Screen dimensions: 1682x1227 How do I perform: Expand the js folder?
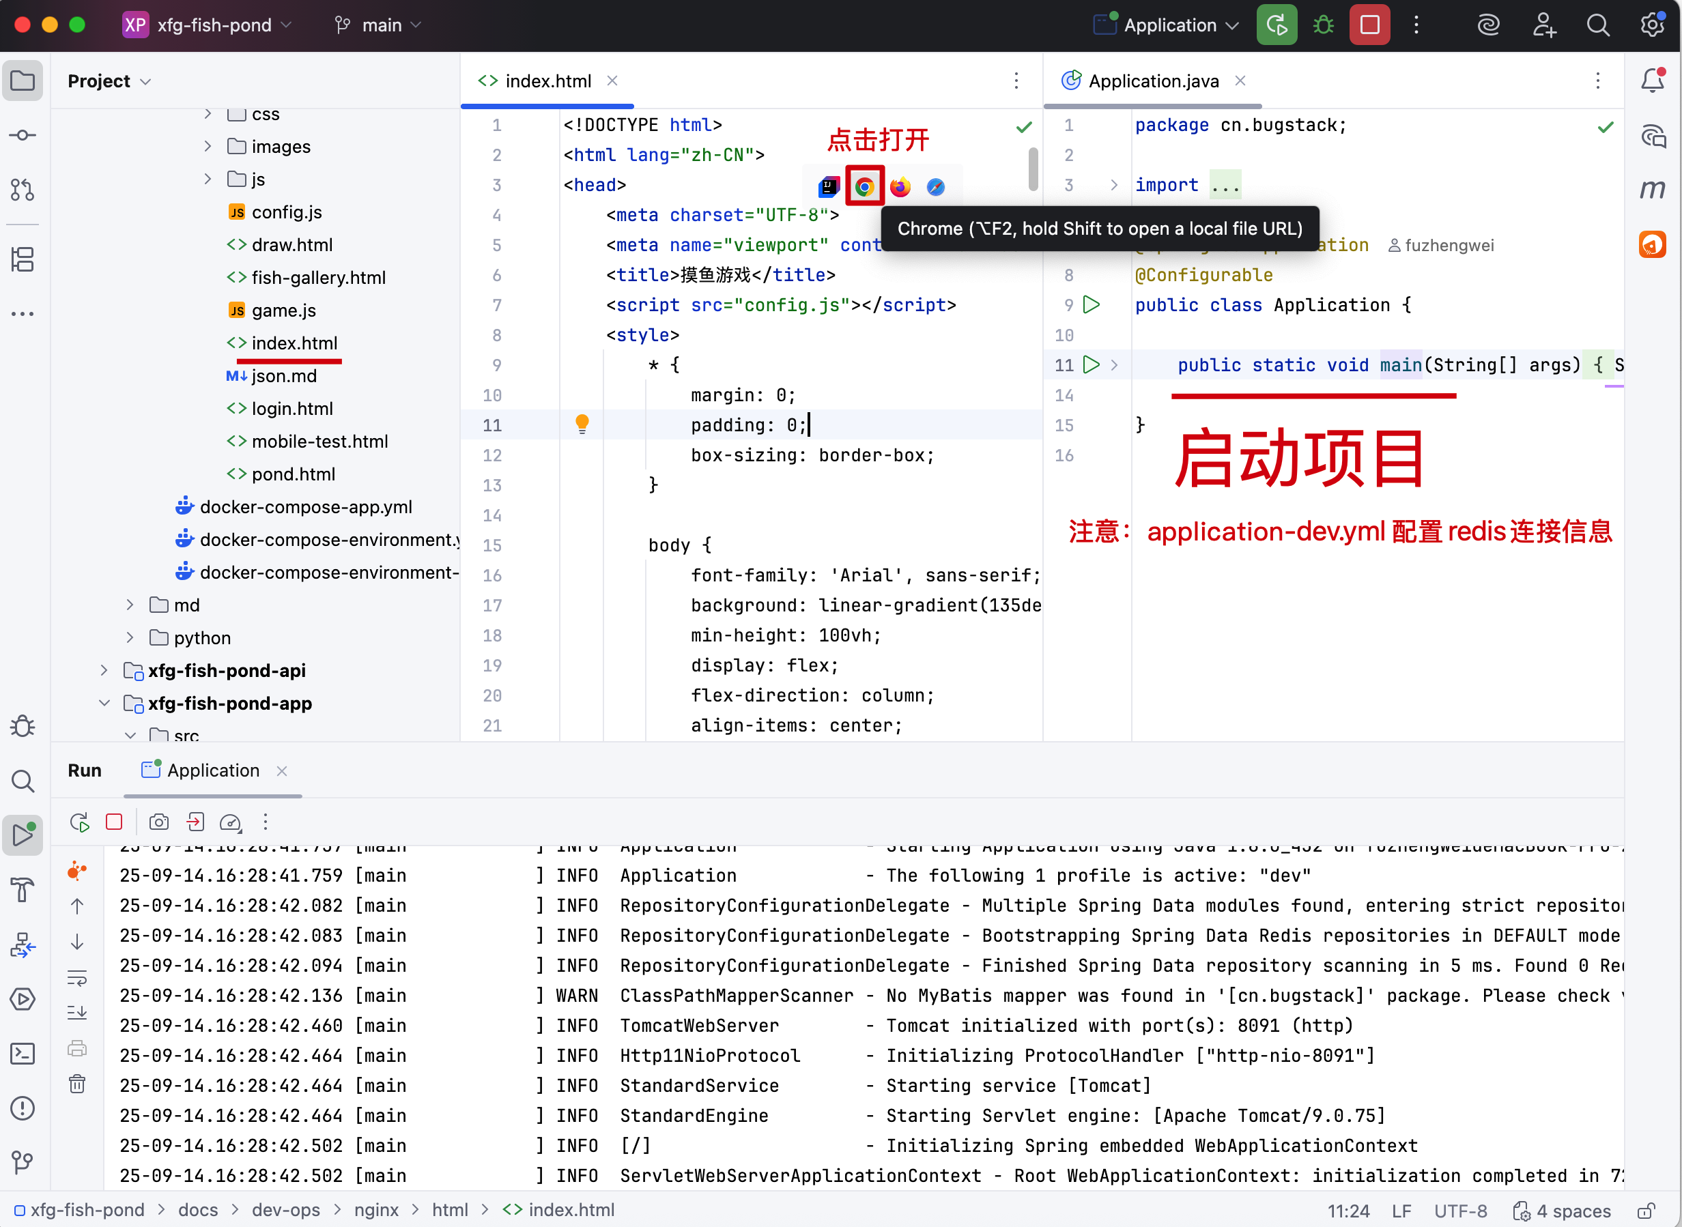pyautogui.click(x=208, y=179)
